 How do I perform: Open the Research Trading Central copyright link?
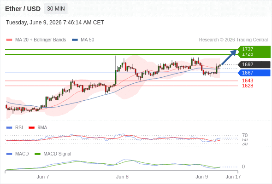pyautogui.click(x=233, y=40)
